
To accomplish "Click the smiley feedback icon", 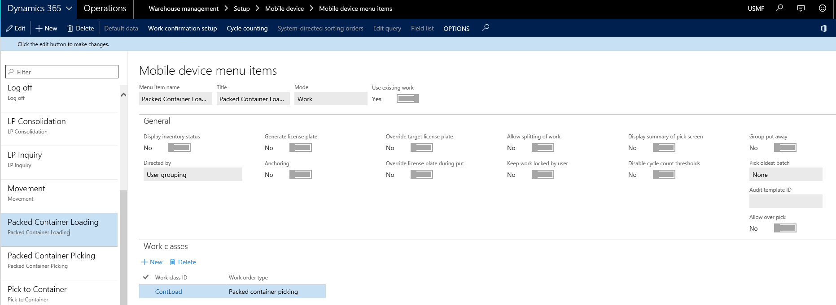I will [822, 8].
